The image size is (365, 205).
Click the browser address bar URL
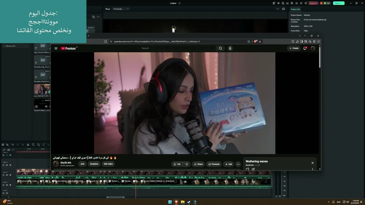click(x=157, y=42)
